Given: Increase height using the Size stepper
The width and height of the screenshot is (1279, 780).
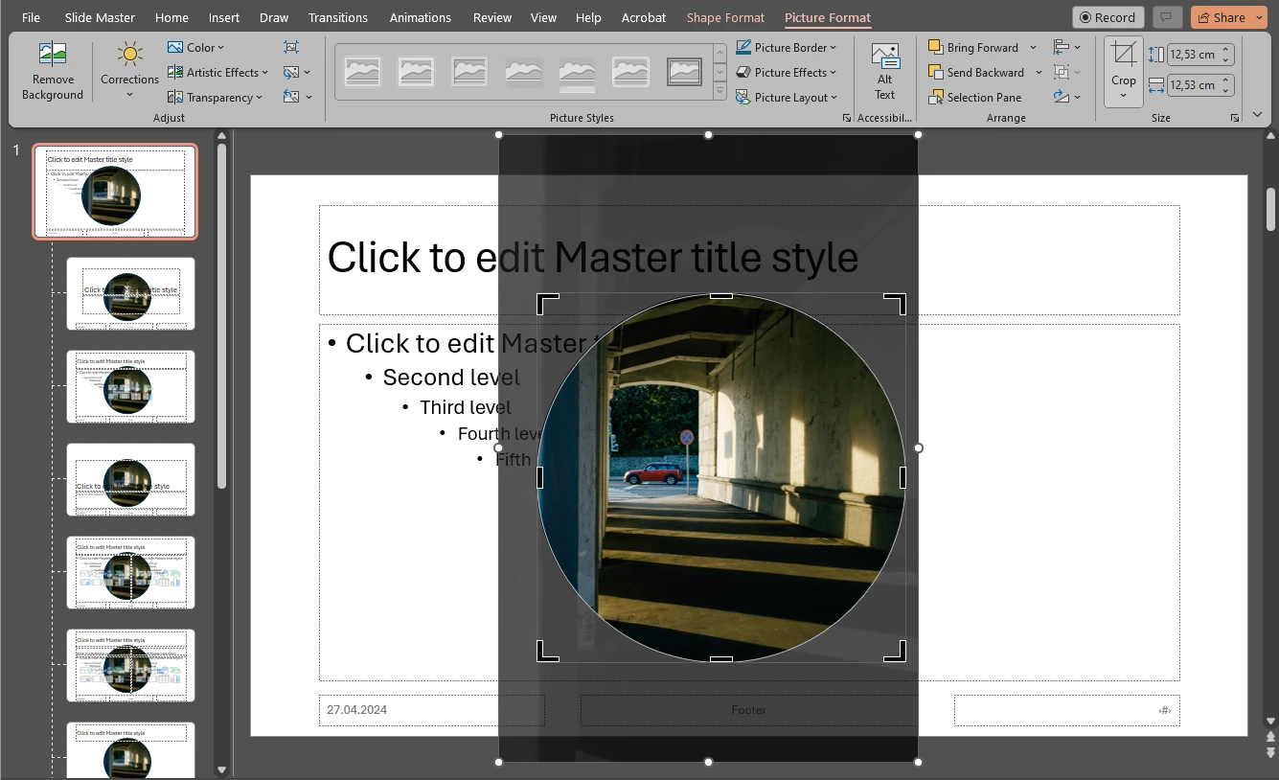Looking at the screenshot, I should pos(1224,49).
